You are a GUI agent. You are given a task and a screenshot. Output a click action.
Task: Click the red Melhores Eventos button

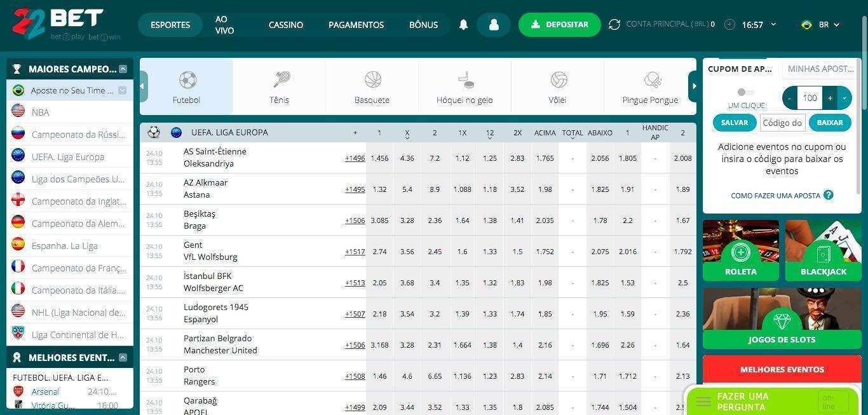782,369
